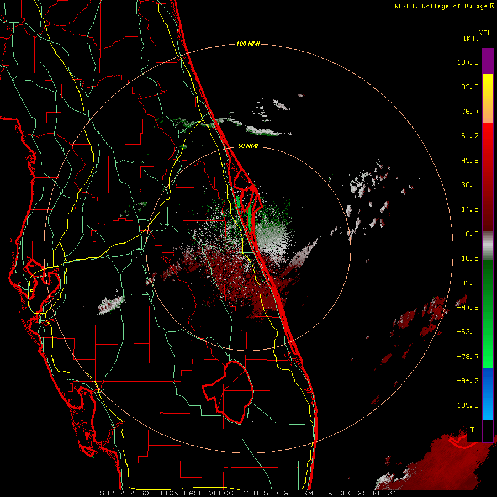The width and height of the screenshot is (497, 497).
Task: Select the 107.8 scale value
Action: pyautogui.click(x=468, y=62)
